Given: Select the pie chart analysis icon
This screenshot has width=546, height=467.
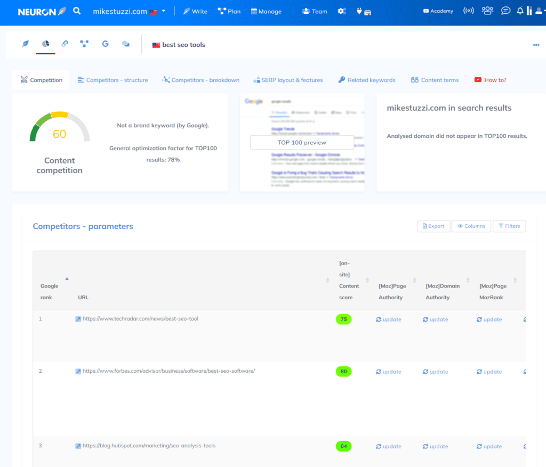Looking at the screenshot, I should [x=46, y=44].
